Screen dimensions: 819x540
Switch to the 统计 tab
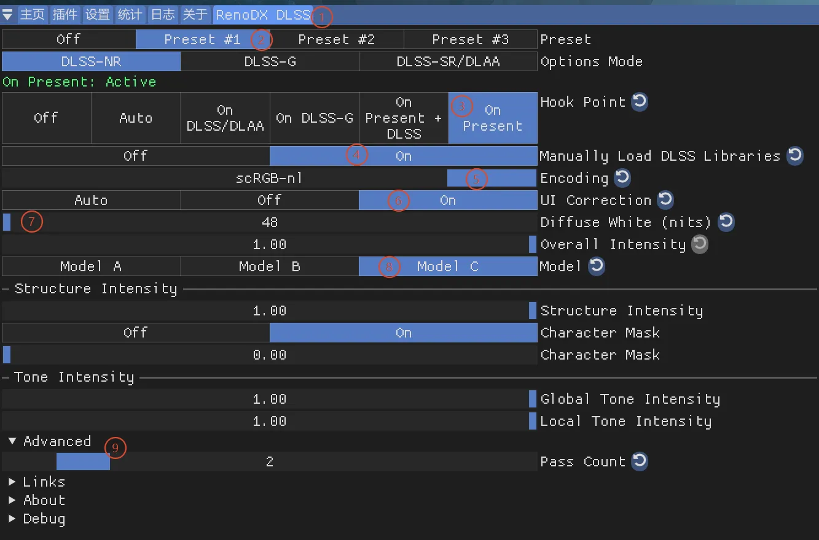click(x=130, y=15)
